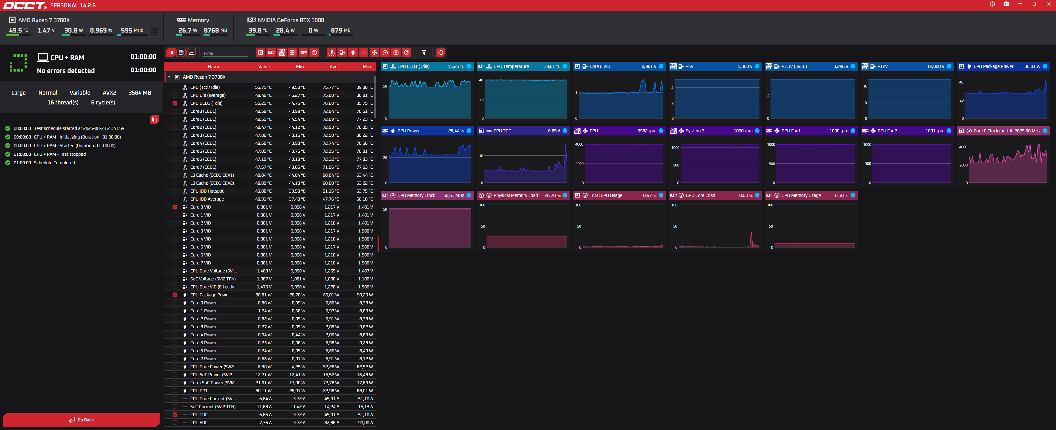Image resolution: width=1056 pixels, height=430 pixels.
Task: Toggle the temperature sensor filter icon
Action: pyautogui.click(x=331, y=53)
